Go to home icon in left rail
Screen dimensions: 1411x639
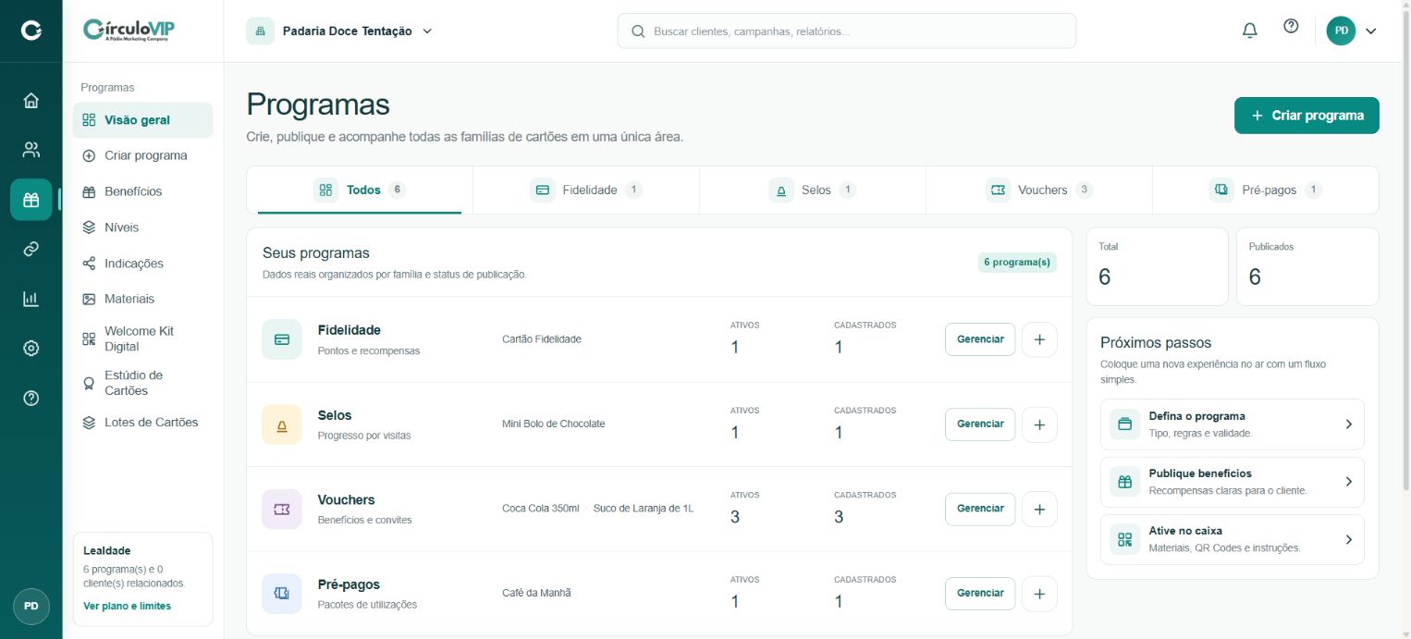31,100
